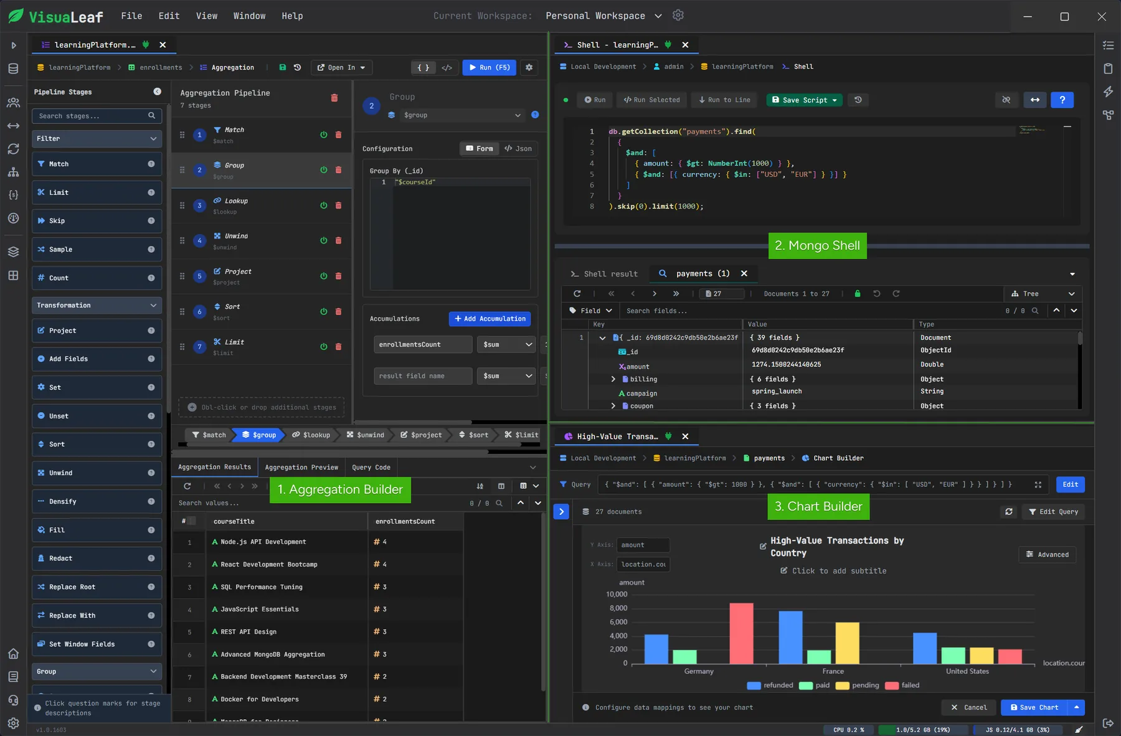
Task: Toggle the crossed-out eye visibility icon in Shell toolbar
Action: pos(1006,100)
